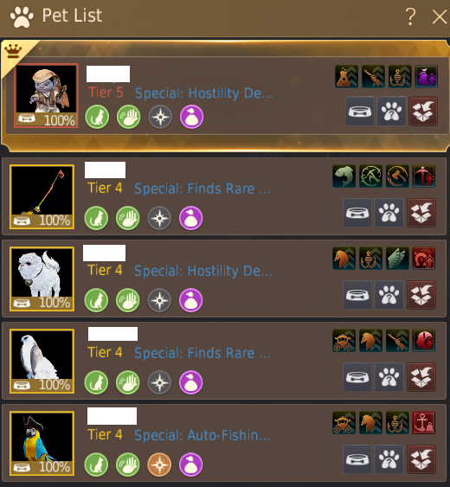Expand 'Special: Hostility De...' on Tier 5 pet
This screenshot has height=487, width=450.
pos(204,93)
